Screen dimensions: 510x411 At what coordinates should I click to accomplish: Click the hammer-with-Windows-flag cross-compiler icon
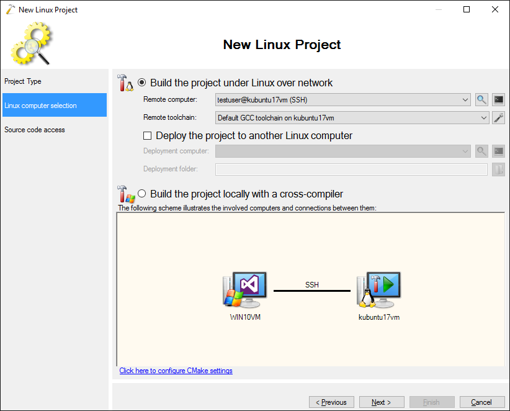tap(126, 194)
